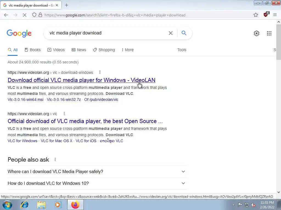Open the tracking protection shield icon
This screenshot has height=210, width=281.
click(34, 15)
